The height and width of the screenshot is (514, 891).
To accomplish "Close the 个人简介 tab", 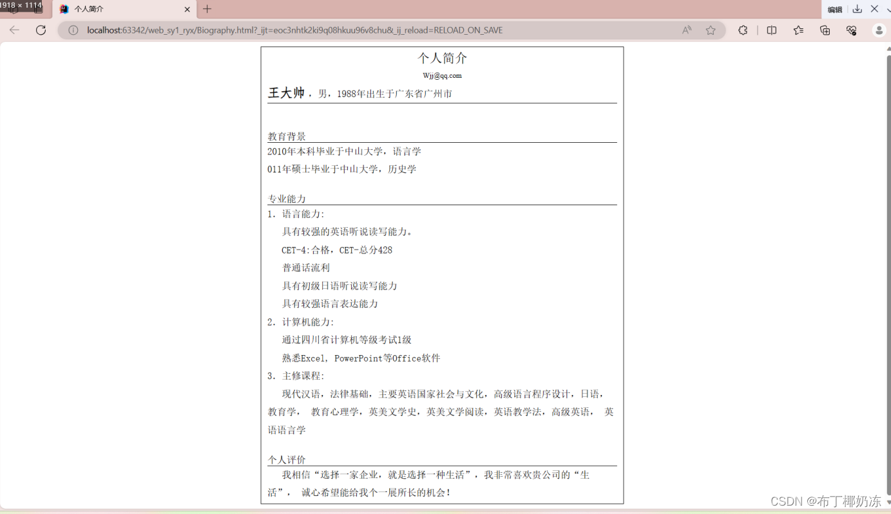I will pos(187,9).
